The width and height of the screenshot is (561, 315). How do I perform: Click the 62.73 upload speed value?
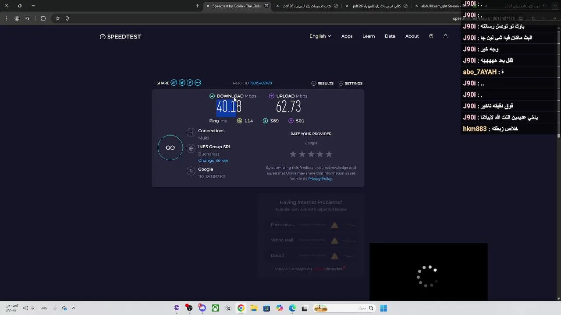click(x=288, y=107)
